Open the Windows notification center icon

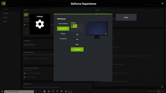163,91
